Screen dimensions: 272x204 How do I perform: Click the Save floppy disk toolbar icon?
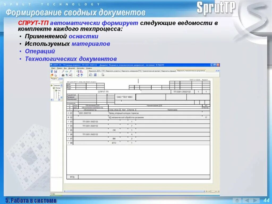point(56,72)
